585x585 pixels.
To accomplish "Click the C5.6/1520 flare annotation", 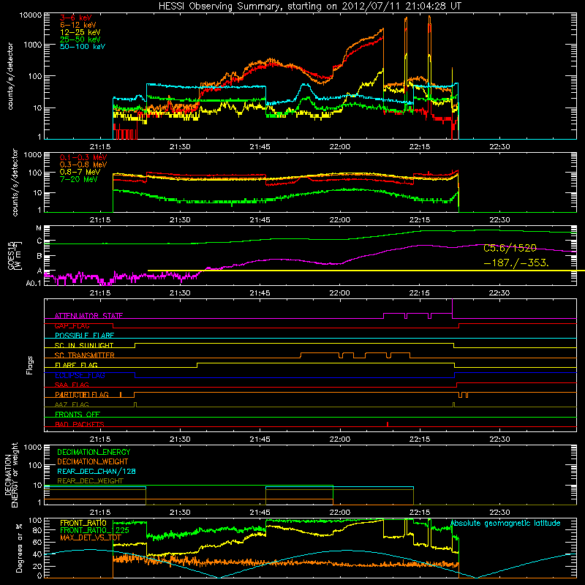I will (510, 248).
